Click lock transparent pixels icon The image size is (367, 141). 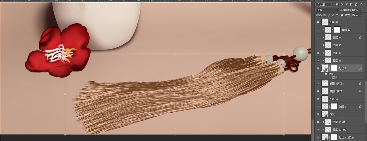pos(325,15)
